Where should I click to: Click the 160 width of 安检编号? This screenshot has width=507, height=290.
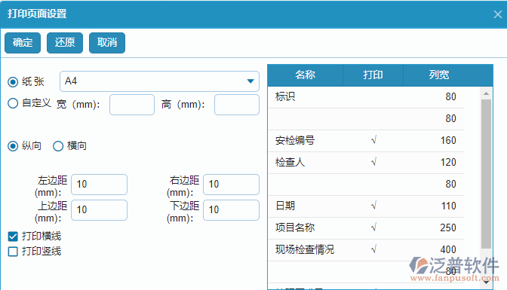click(x=448, y=140)
